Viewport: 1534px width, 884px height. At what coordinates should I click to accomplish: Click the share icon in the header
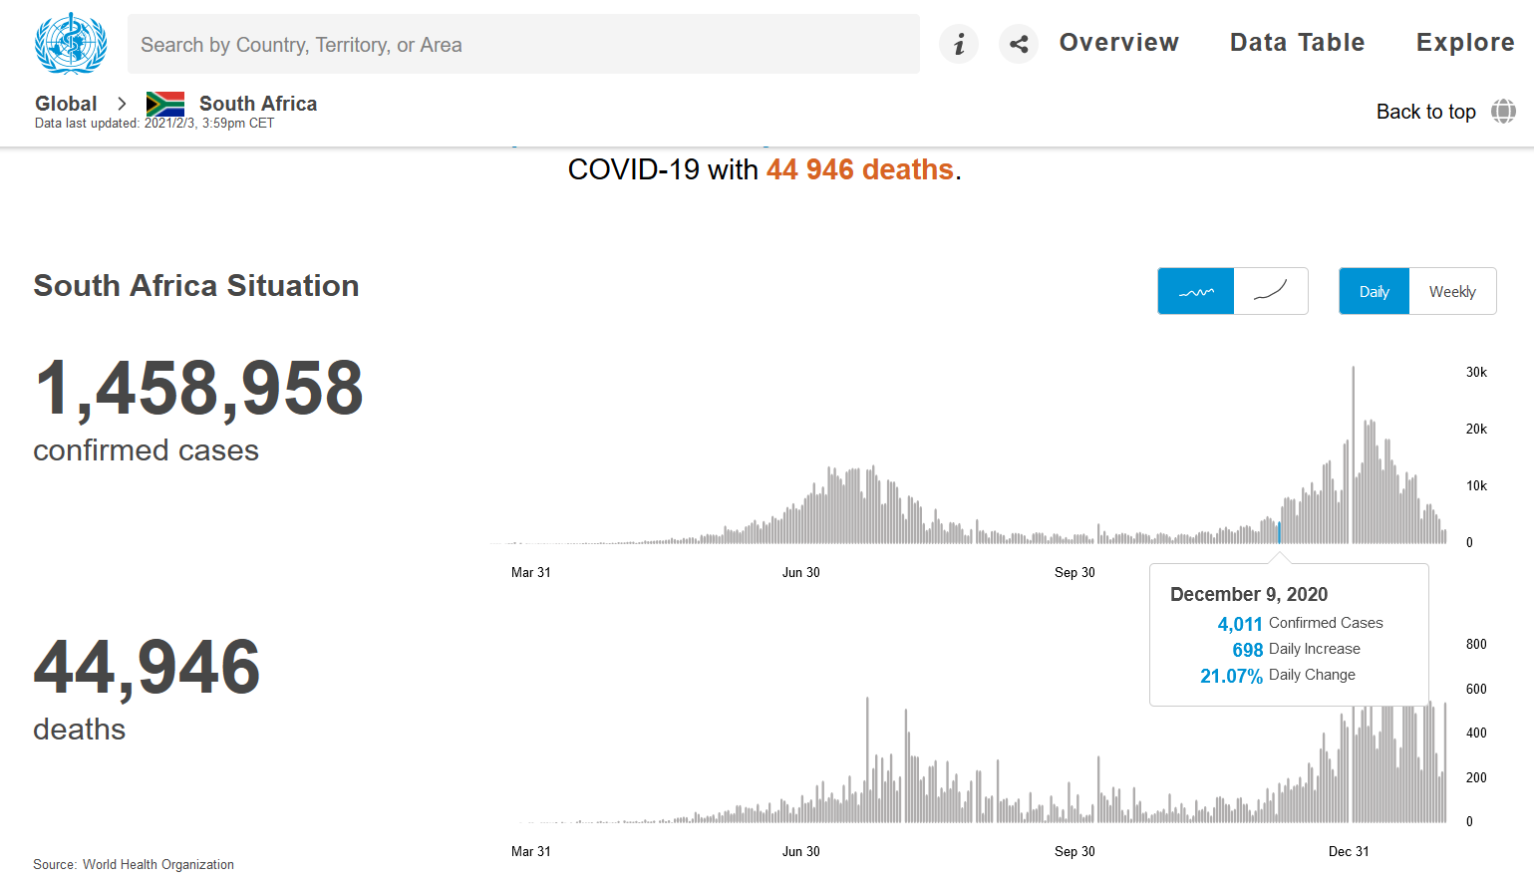pyautogui.click(x=1018, y=44)
